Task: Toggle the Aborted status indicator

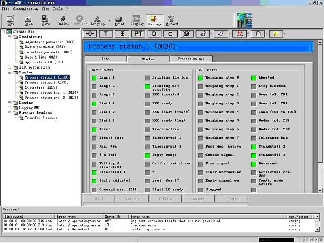Action: click(x=254, y=78)
